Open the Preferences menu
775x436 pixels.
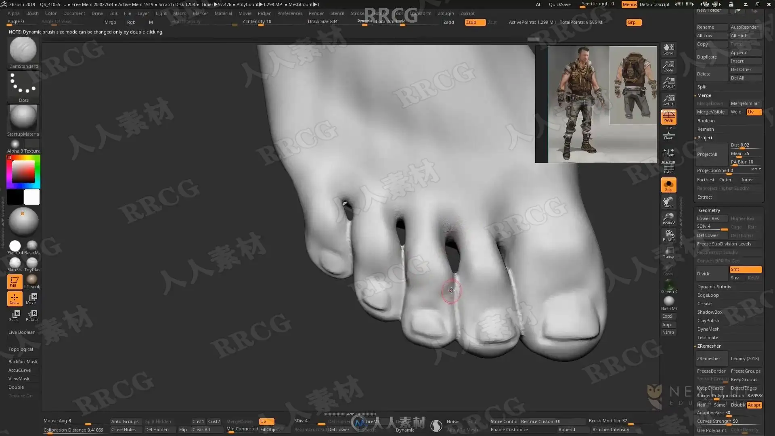pyautogui.click(x=289, y=13)
